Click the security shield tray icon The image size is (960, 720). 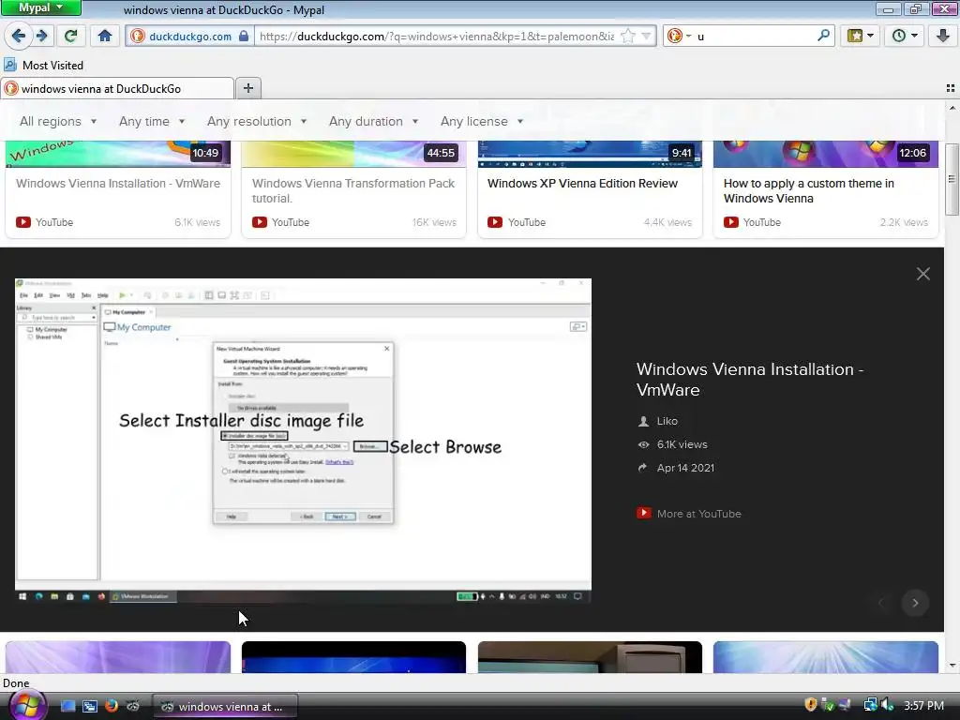coord(811,705)
